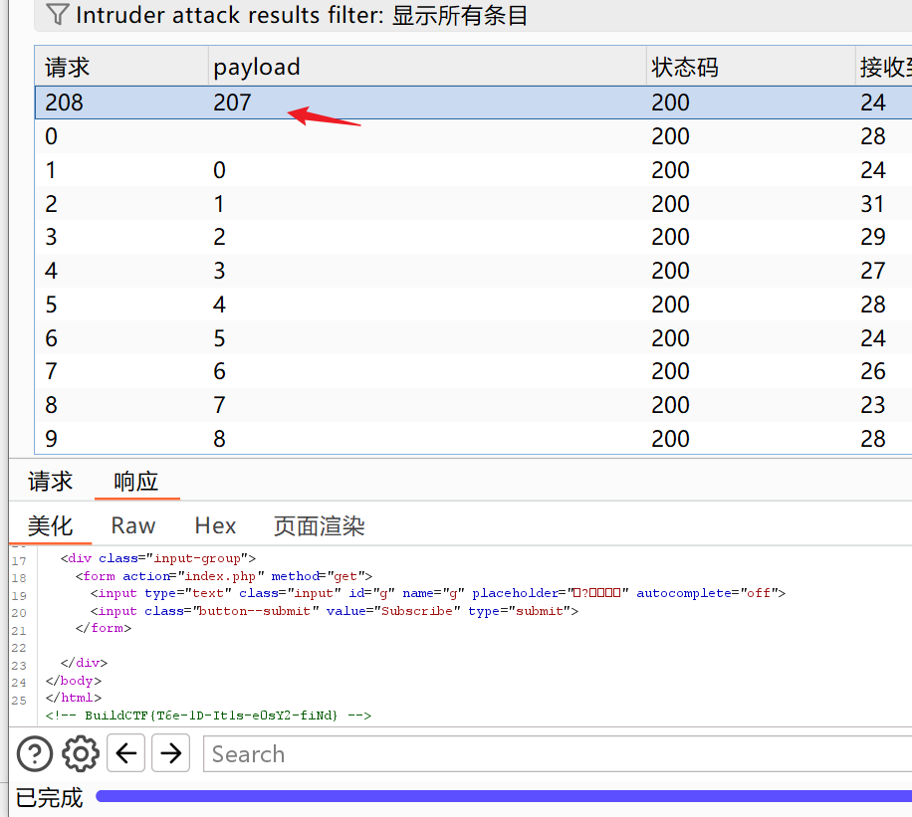Select the 美化 view tab

tap(50, 526)
